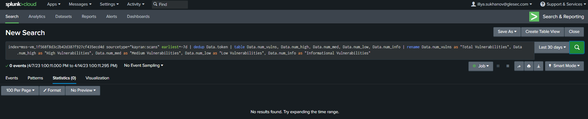
Task: Click the Export download icon
Action: click(538, 66)
